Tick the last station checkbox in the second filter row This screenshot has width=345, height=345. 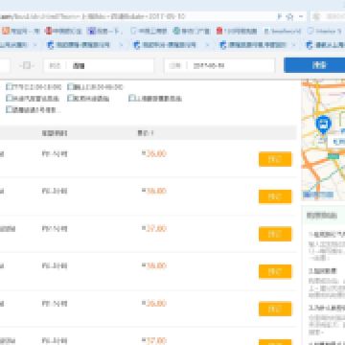132,98
